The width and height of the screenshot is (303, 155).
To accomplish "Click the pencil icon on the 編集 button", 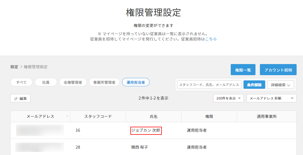I will click(16, 98).
